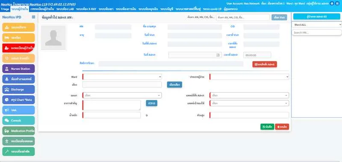Click the light-orange Admit advance sidebar button
342x162 pixels.
coord(18,58)
